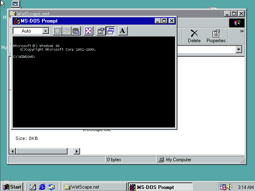Click the 3:14 AM clock

pyautogui.click(x=245, y=187)
